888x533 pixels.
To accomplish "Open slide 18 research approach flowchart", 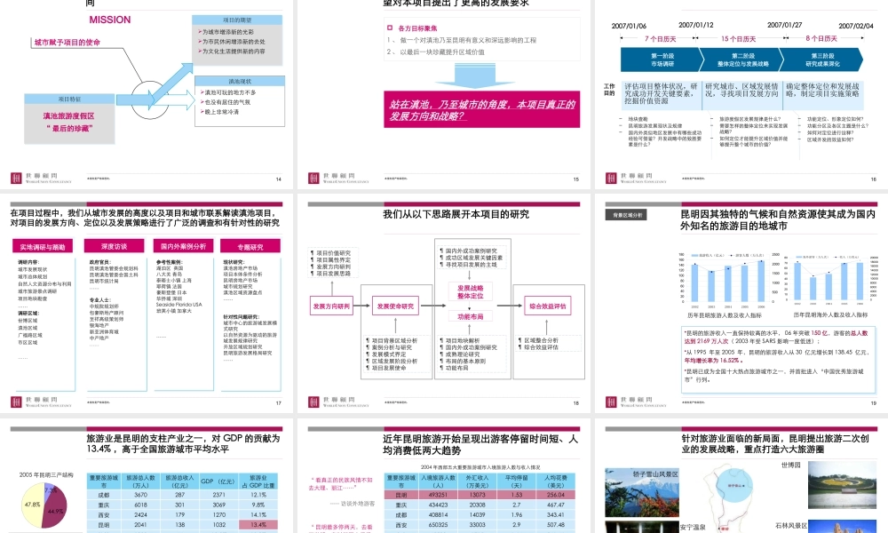I will pos(443,303).
